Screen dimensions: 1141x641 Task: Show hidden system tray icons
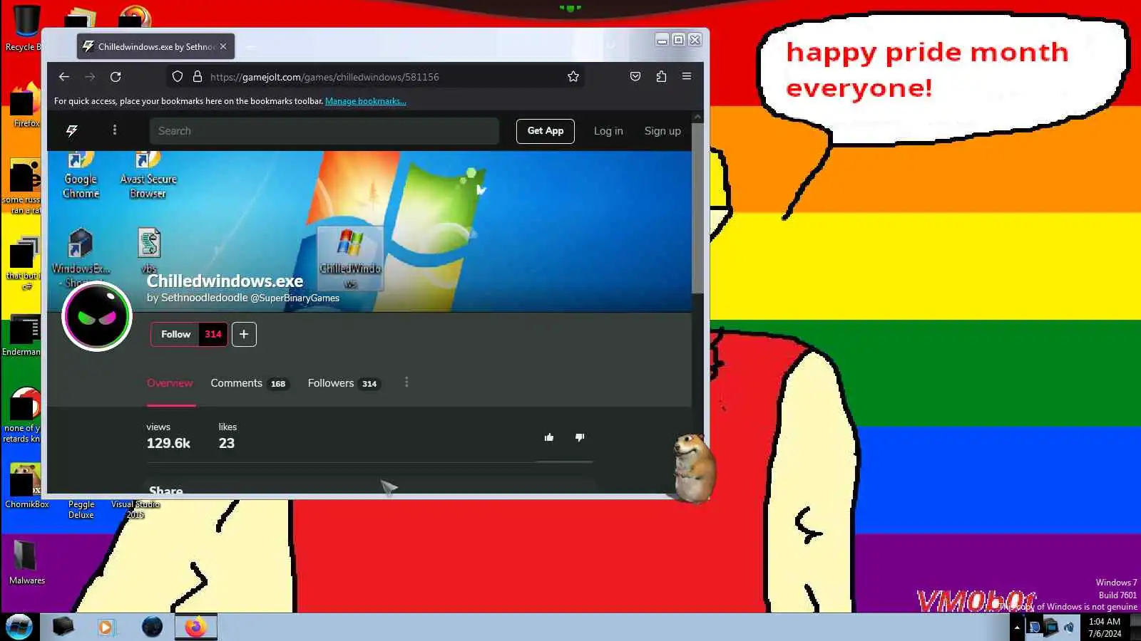1017,627
